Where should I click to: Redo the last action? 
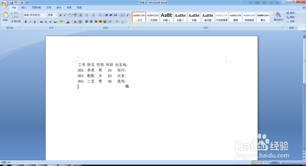[22, 2]
